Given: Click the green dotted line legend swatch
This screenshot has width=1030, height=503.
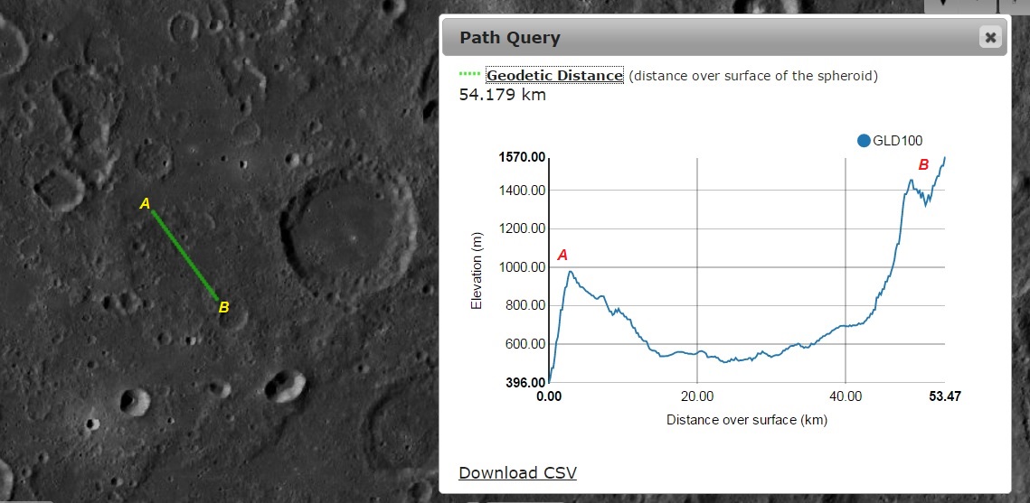Looking at the screenshot, I should [470, 76].
